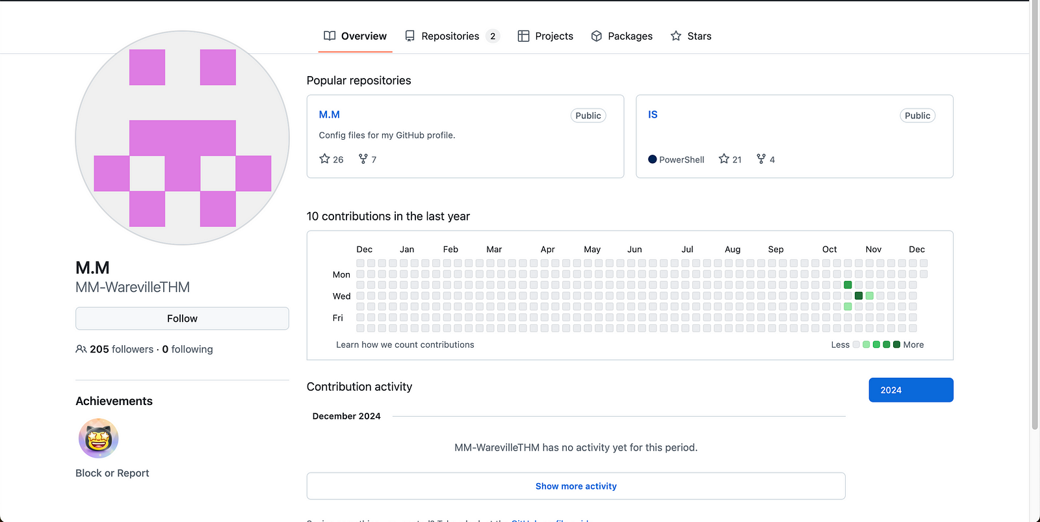Click 'Config files for my GitHub profile.' text
1040x522 pixels.
[387, 135]
